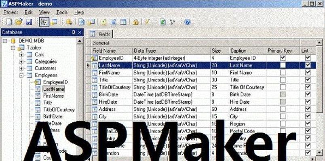Screen dimensions: 325x161
Task: Click the field icon beside City grid row
Action: coord(95,117)
